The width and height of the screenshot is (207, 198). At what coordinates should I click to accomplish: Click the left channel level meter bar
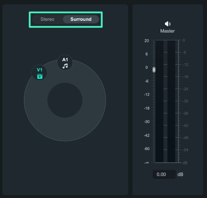159,101
